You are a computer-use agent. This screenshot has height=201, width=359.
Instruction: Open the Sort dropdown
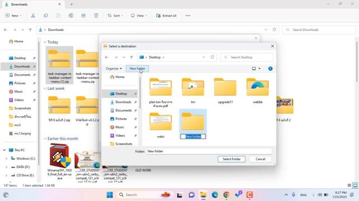(x=115, y=16)
